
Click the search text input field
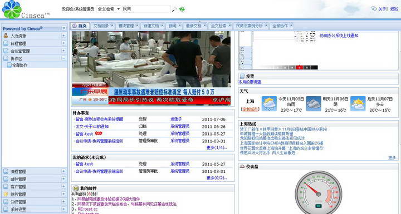coord(146,9)
